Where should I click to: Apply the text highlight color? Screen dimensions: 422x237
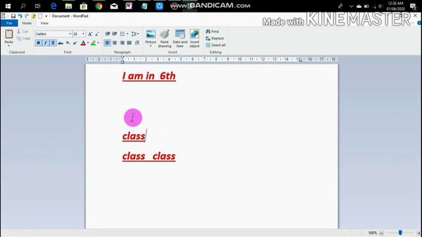tap(93, 43)
